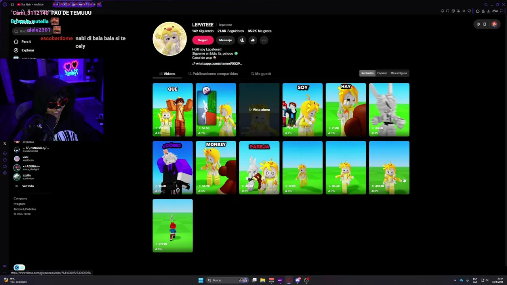The width and height of the screenshot is (507, 285).
Task: View Lepateee's 21.8K Seguidores list
Action: (231, 31)
